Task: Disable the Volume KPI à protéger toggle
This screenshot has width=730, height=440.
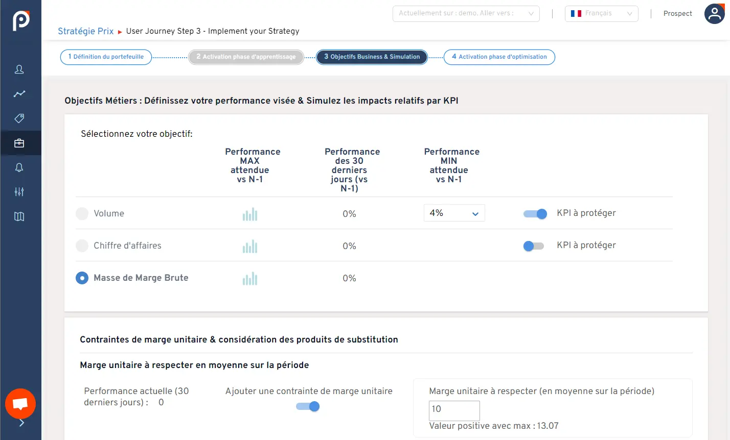Action: pos(535,214)
